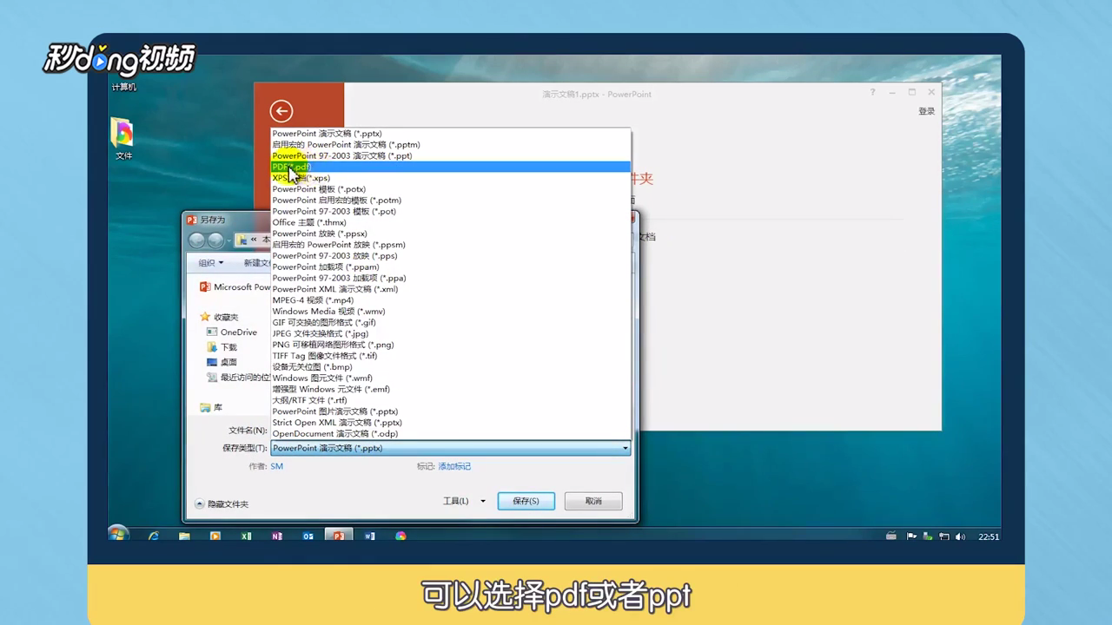Viewport: 1112px width, 625px height.
Task: Choose PowerPoint 97-2003 演示文稿 (*.ppt)
Action: (450, 156)
